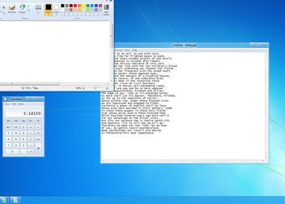Click the CE clear entry button

[16, 127]
